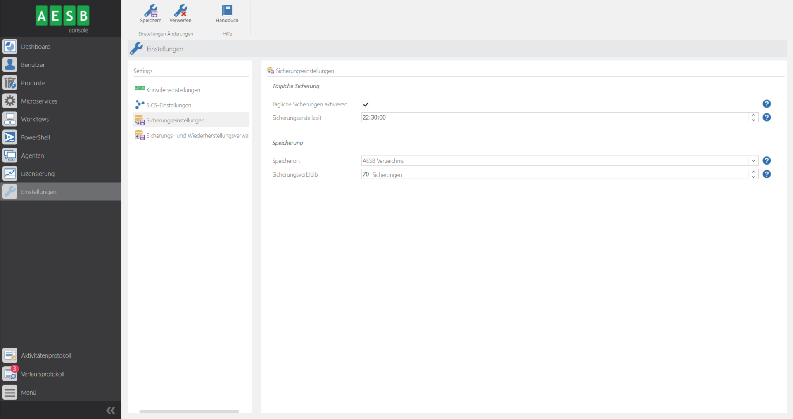Viewport: 793px width, 419px height.
Task: Show help for Sicherungserstellzeit
Action: (767, 118)
